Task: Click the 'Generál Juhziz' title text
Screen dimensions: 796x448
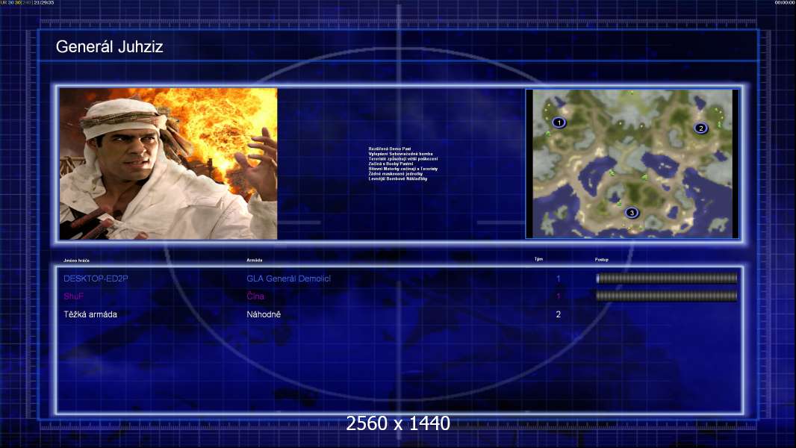Action: pos(109,47)
